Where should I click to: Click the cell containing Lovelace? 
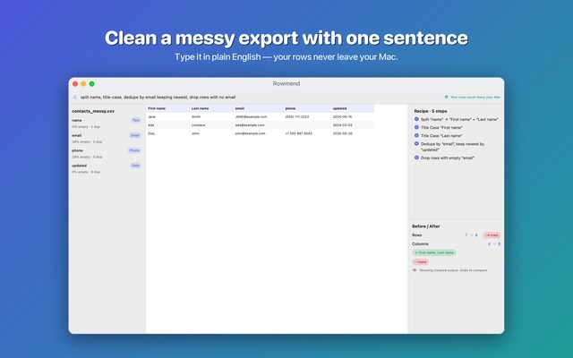[x=199, y=125]
